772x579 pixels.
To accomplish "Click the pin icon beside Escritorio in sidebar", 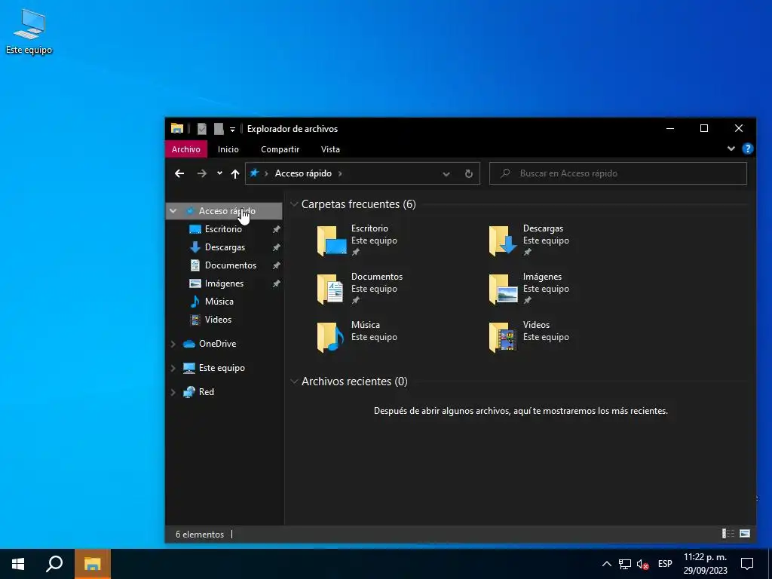I will [x=276, y=229].
